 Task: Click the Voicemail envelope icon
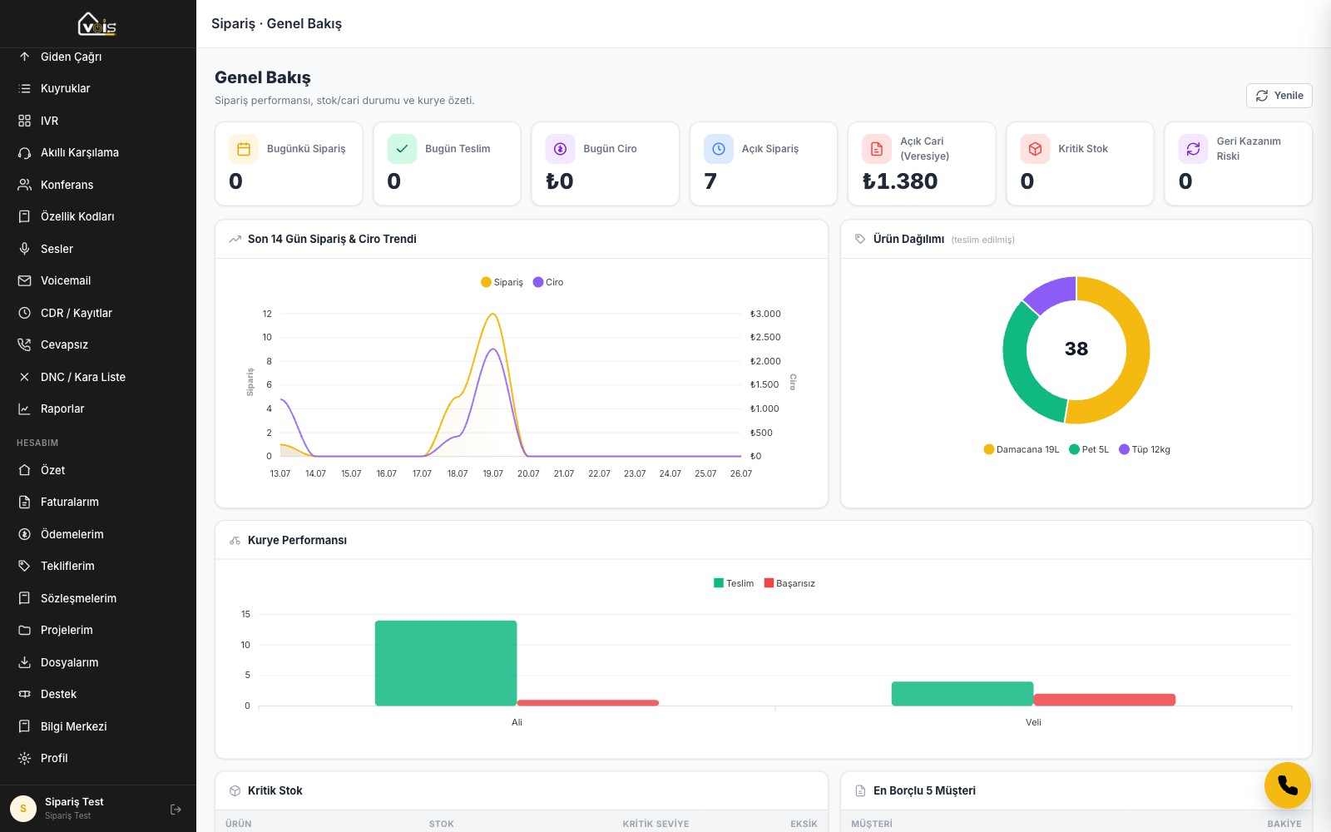tap(24, 280)
